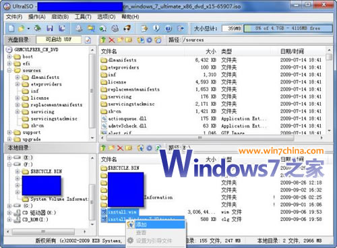Screen dimensions: 337x248
Task: Delete with the red X in the local pane
Action: pos(121,148)
